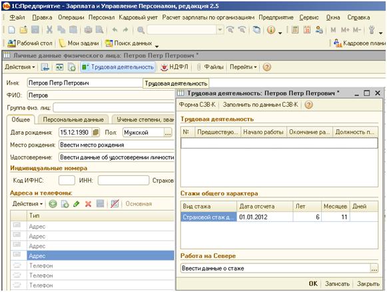This screenshot has width=387, height=292.
Task: Click the M- memory button
Action: click(x=356, y=30)
